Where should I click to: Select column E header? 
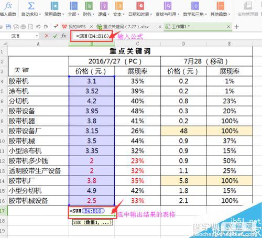pyautogui.click(x=230, y=44)
